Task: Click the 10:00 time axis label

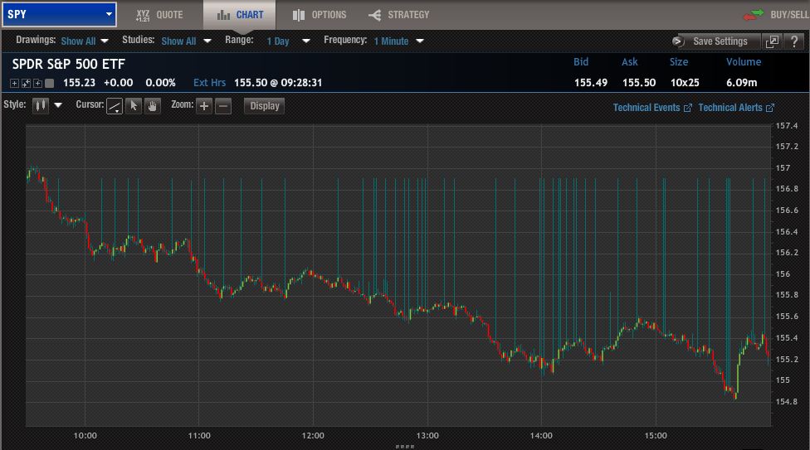Action: (x=85, y=436)
